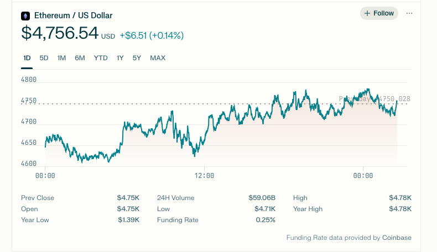Show the 6M chart range
Screen dimensions: 437x252
click(80, 58)
